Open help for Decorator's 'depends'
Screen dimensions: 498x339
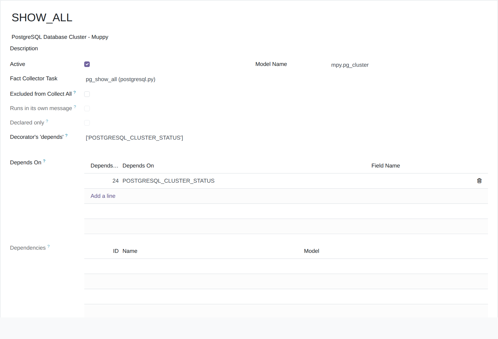[x=67, y=135]
